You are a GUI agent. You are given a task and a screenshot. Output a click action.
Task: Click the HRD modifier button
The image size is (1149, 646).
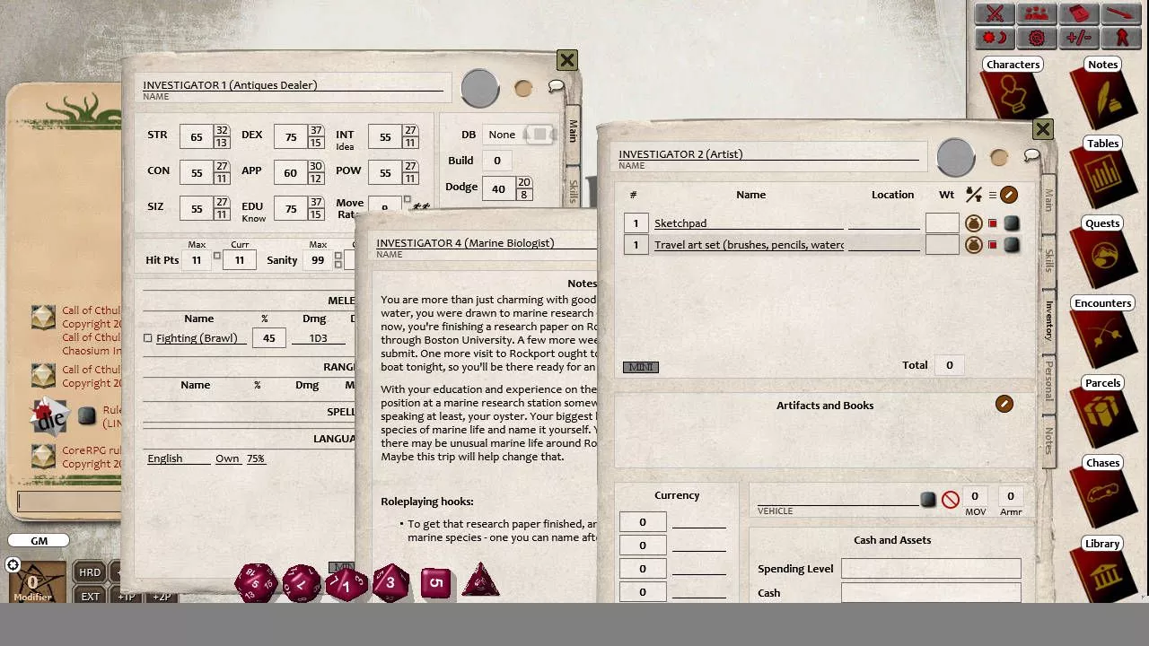click(90, 572)
